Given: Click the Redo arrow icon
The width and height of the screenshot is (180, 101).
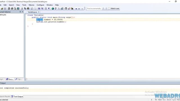Looking at the screenshot, I should [35, 9].
